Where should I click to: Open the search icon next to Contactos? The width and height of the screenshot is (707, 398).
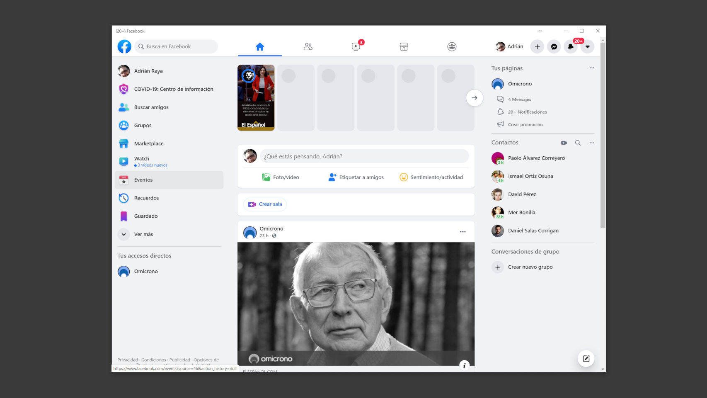(x=578, y=142)
